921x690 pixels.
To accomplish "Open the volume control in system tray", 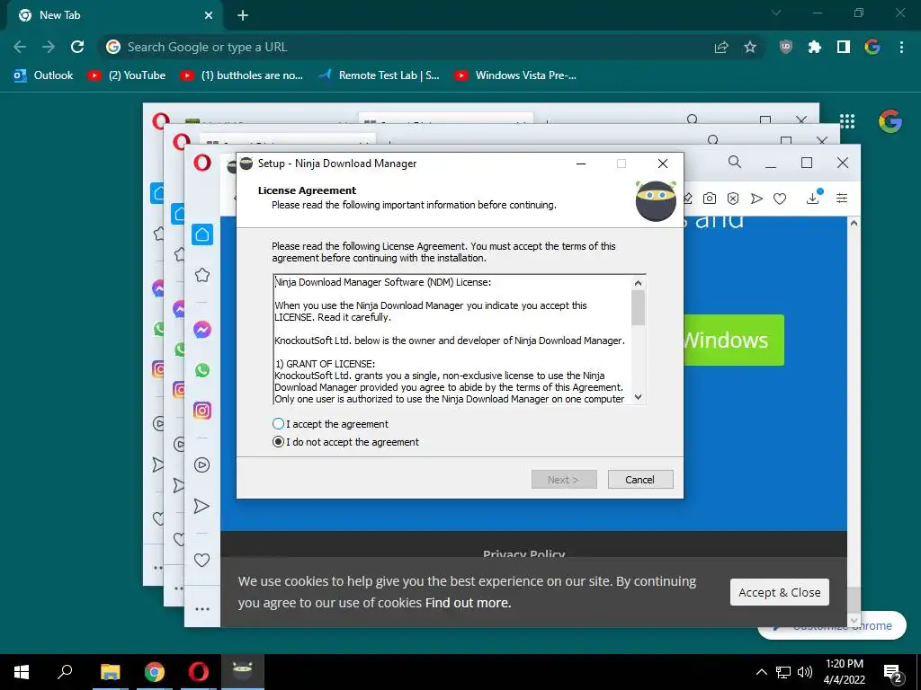I will click(x=805, y=672).
